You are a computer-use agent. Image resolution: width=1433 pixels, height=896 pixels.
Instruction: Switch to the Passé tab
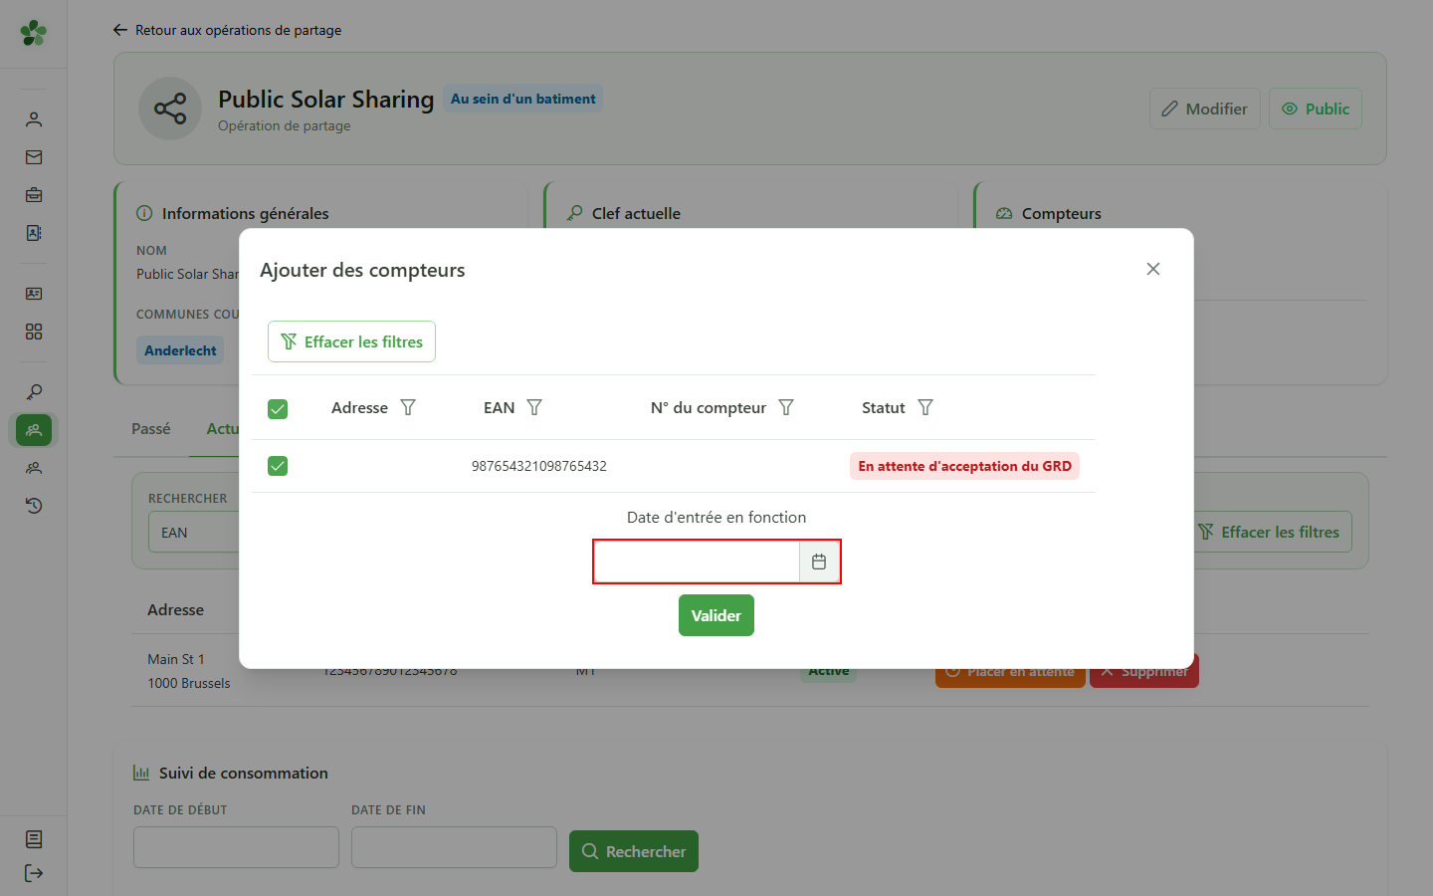tap(151, 429)
